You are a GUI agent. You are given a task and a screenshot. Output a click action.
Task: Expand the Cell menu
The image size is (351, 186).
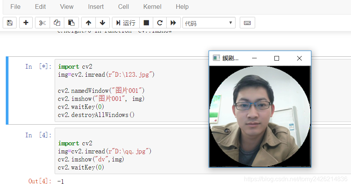click(x=124, y=7)
